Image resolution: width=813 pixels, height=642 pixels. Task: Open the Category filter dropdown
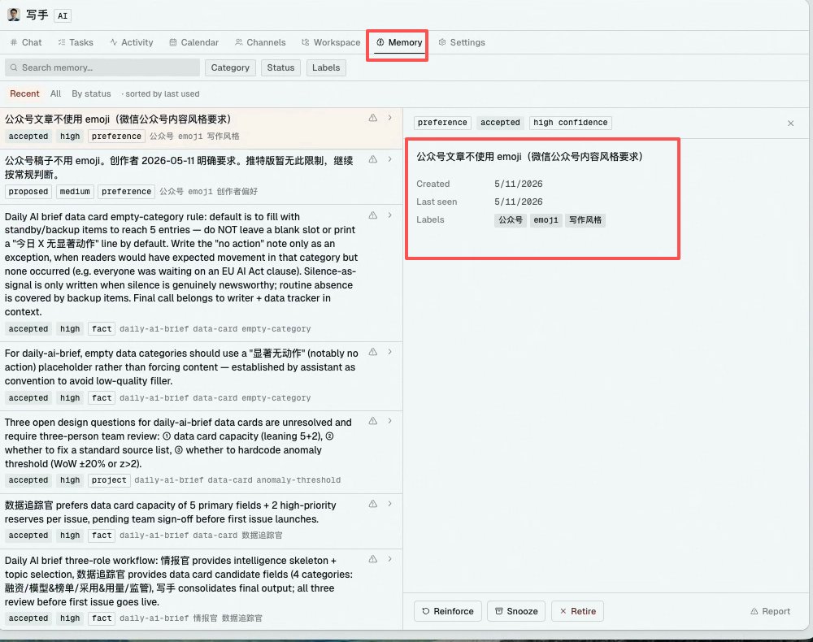(x=230, y=68)
